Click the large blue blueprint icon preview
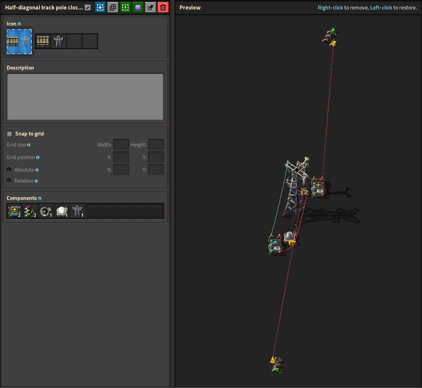422x388 pixels. pyautogui.click(x=19, y=42)
